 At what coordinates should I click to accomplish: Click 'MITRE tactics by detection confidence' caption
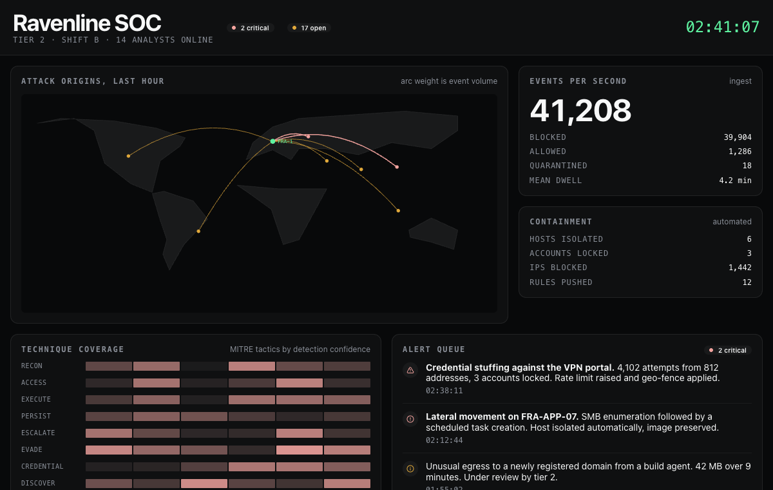coord(300,349)
